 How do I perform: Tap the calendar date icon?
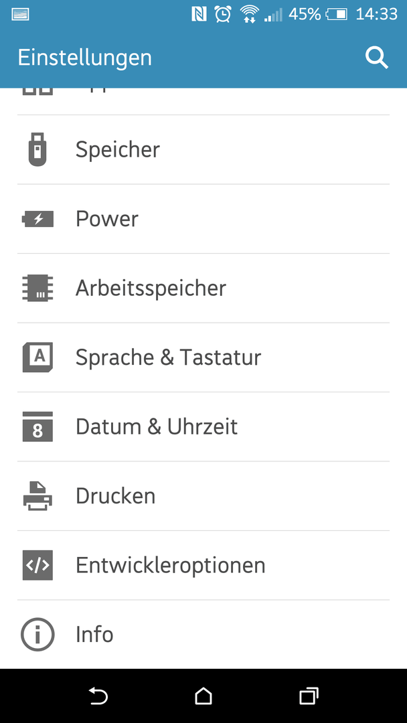37,426
